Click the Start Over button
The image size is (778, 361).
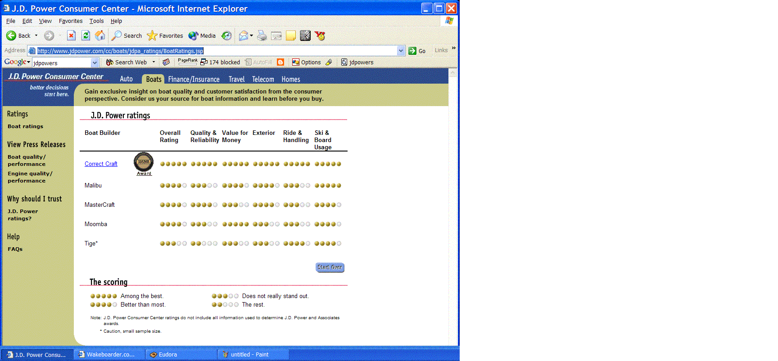point(330,267)
